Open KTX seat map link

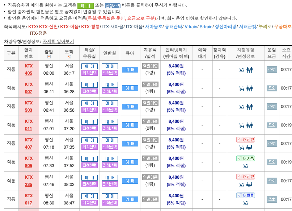pyautogui.click(x=33, y=27)
